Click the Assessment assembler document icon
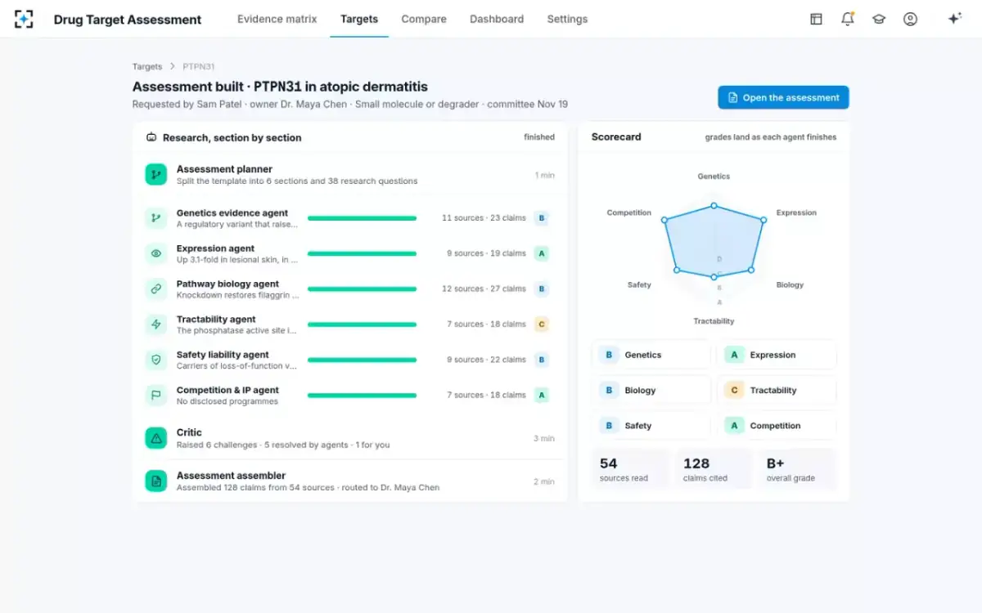 155,481
